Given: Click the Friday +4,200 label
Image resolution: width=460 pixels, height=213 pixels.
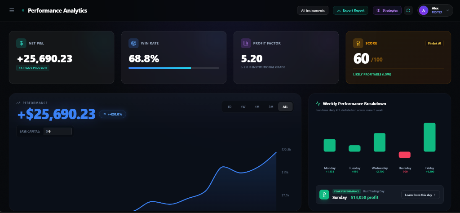Looking at the screenshot, I should (430, 171).
